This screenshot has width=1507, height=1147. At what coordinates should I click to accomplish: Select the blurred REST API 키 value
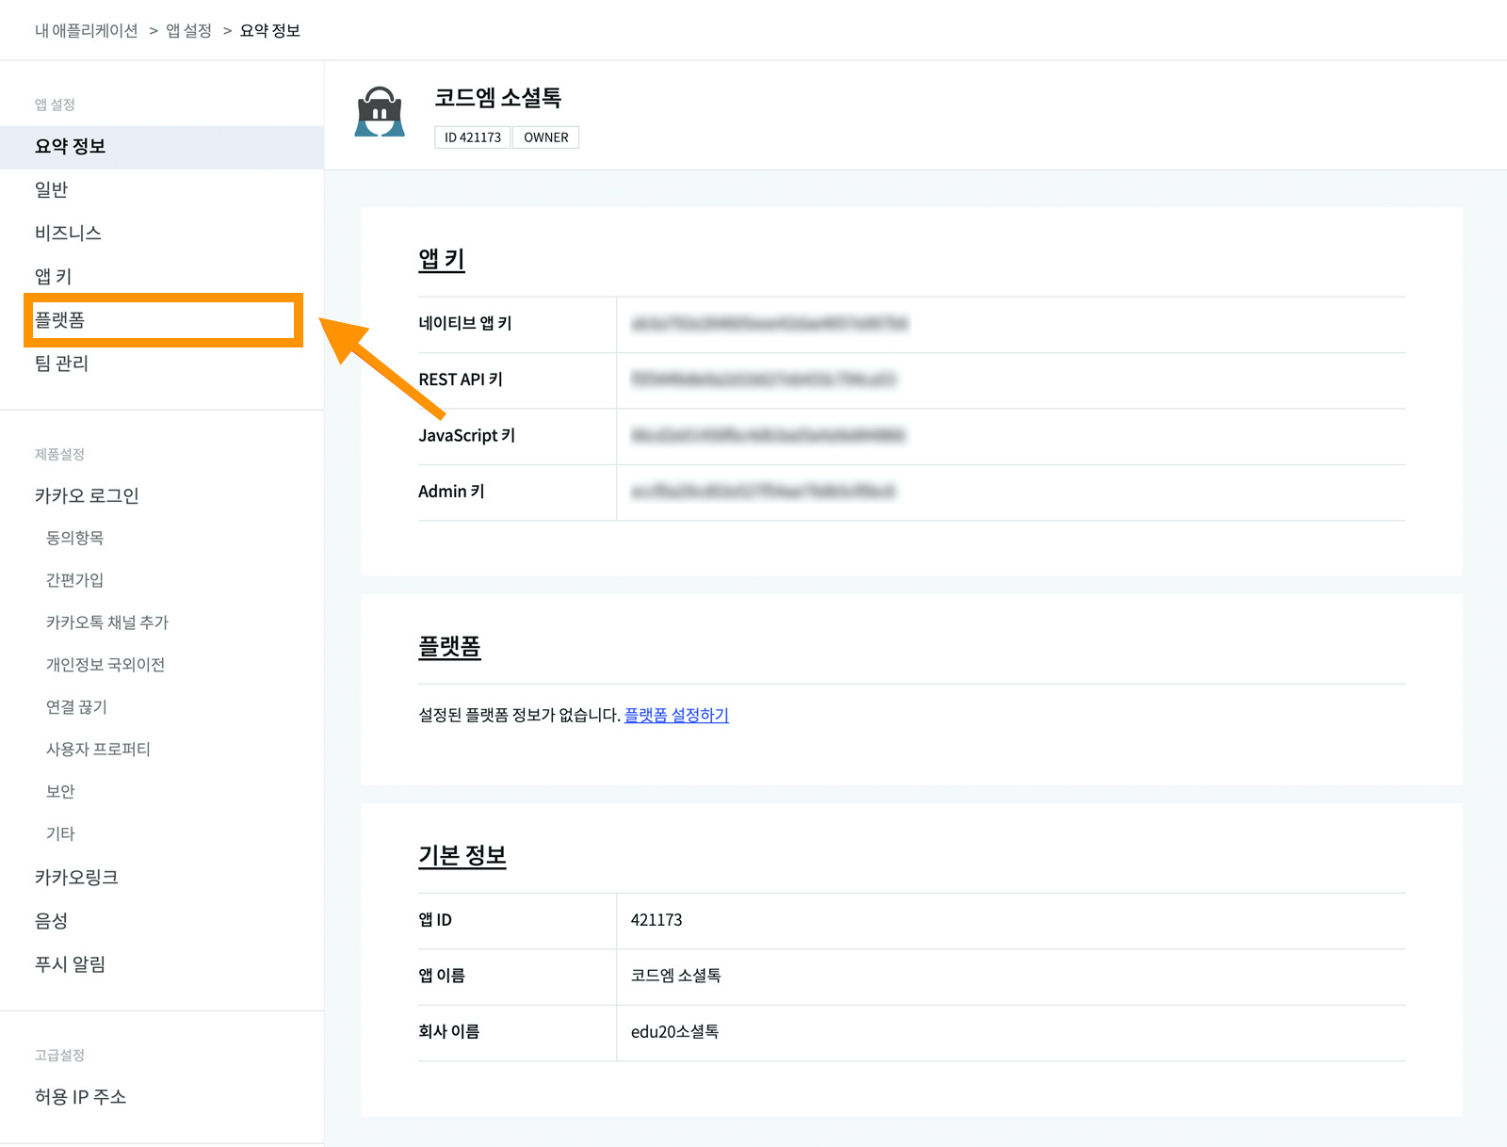click(x=764, y=380)
